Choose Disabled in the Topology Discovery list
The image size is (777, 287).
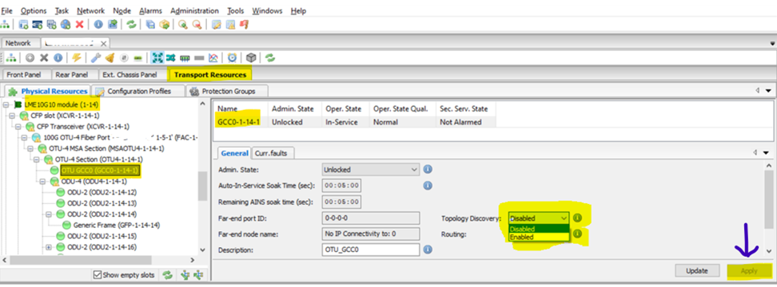coord(539,230)
